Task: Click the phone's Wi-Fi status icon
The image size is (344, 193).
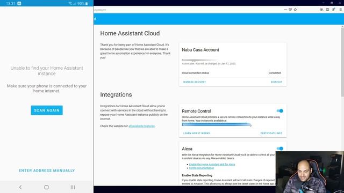Action: (70, 4)
